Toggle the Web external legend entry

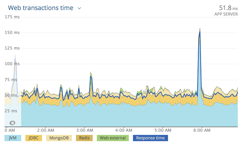pyautogui.click(x=112, y=138)
